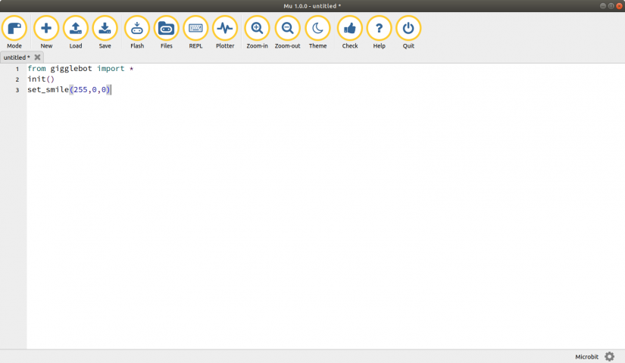625x363 pixels.
Task: Create a new file with New
Action: (x=46, y=29)
